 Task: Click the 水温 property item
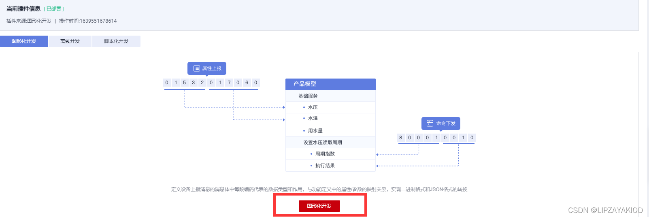(x=313, y=118)
